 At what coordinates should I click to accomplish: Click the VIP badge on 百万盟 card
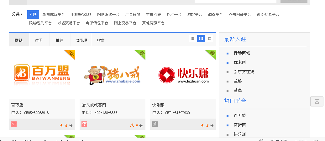[14, 124]
